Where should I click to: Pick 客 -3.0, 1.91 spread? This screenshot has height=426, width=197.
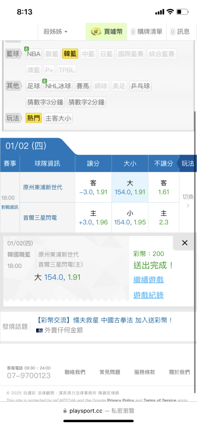[x=93, y=187]
